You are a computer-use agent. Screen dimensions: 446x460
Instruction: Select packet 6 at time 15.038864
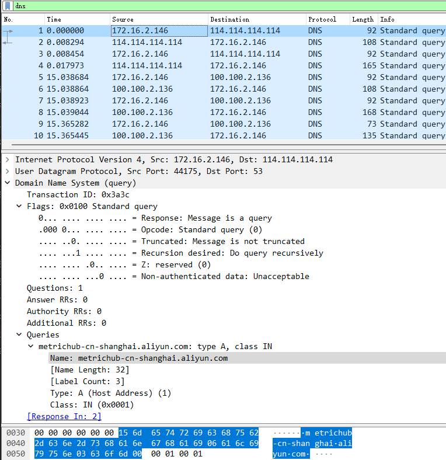[x=224, y=89]
